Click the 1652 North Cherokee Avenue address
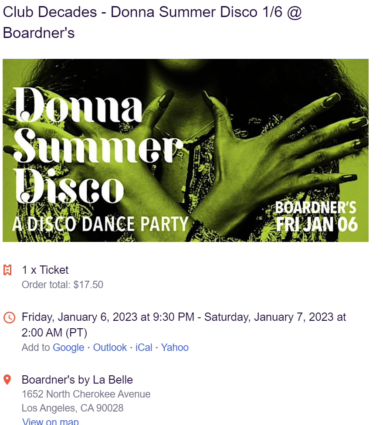Viewport: 383px width, 425px height. 86,394
